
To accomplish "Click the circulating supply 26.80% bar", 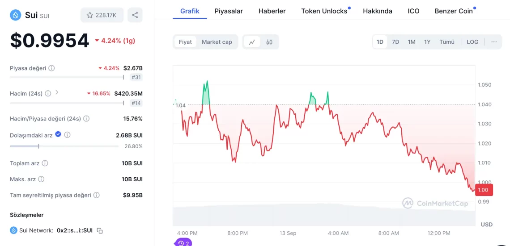I will (64, 146).
